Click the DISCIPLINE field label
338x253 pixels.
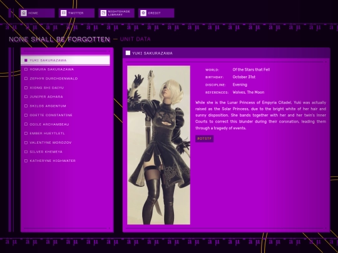click(x=215, y=85)
